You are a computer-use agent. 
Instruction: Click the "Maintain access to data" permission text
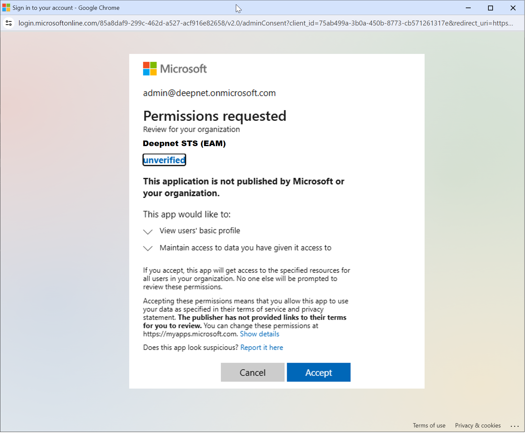click(246, 248)
